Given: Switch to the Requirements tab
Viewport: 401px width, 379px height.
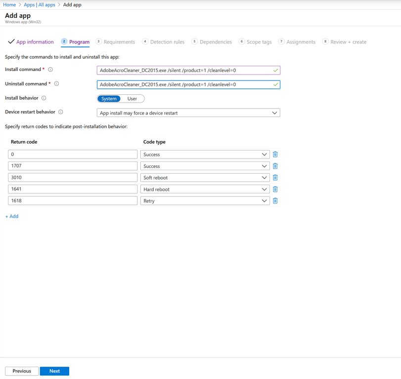Looking at the screenshot, I should click(x=119, y=42).
